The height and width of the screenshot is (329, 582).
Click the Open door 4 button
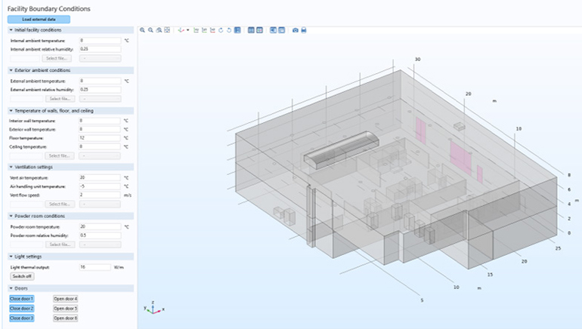[x=65, y=299]
